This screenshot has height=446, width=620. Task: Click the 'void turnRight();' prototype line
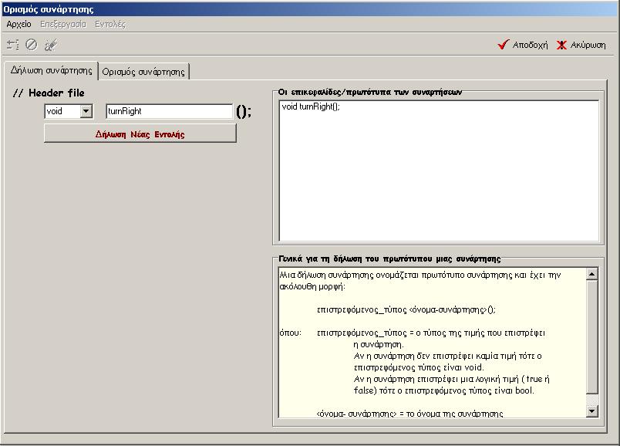pos(311,106)
